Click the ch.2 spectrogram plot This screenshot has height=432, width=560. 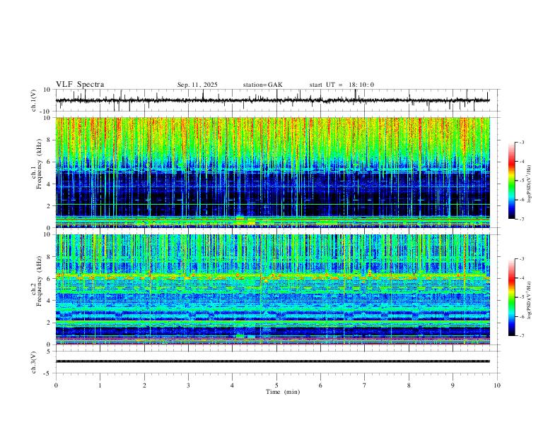(272, 289)
